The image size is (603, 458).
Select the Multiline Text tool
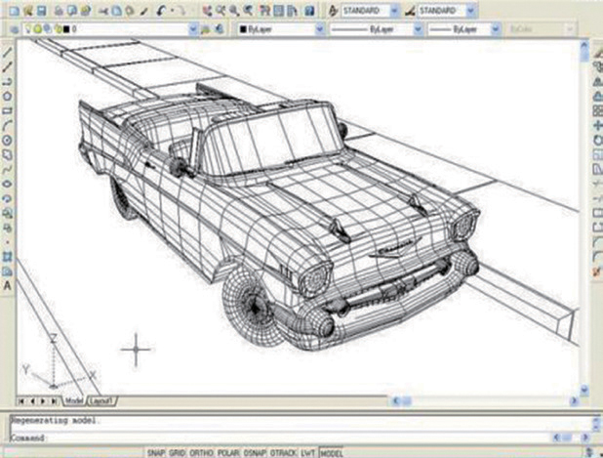click(x=8, y=285)
